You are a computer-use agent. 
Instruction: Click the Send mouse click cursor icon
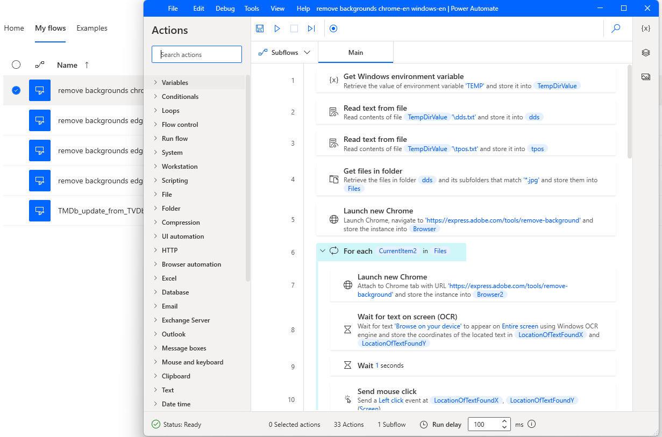coord(348,399)
